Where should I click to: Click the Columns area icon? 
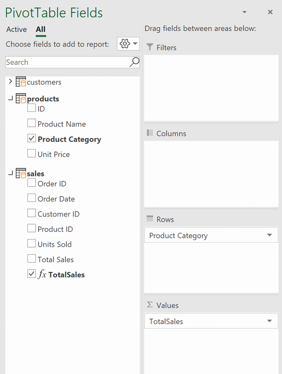(150, 133)
